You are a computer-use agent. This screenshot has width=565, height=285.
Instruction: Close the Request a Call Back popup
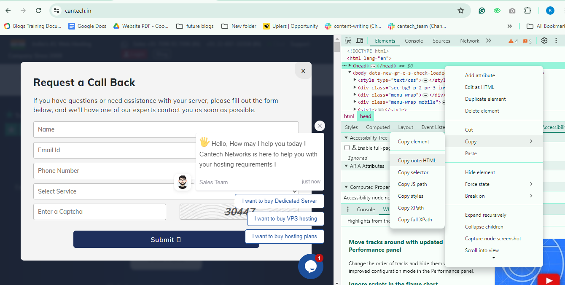(303, 71)
